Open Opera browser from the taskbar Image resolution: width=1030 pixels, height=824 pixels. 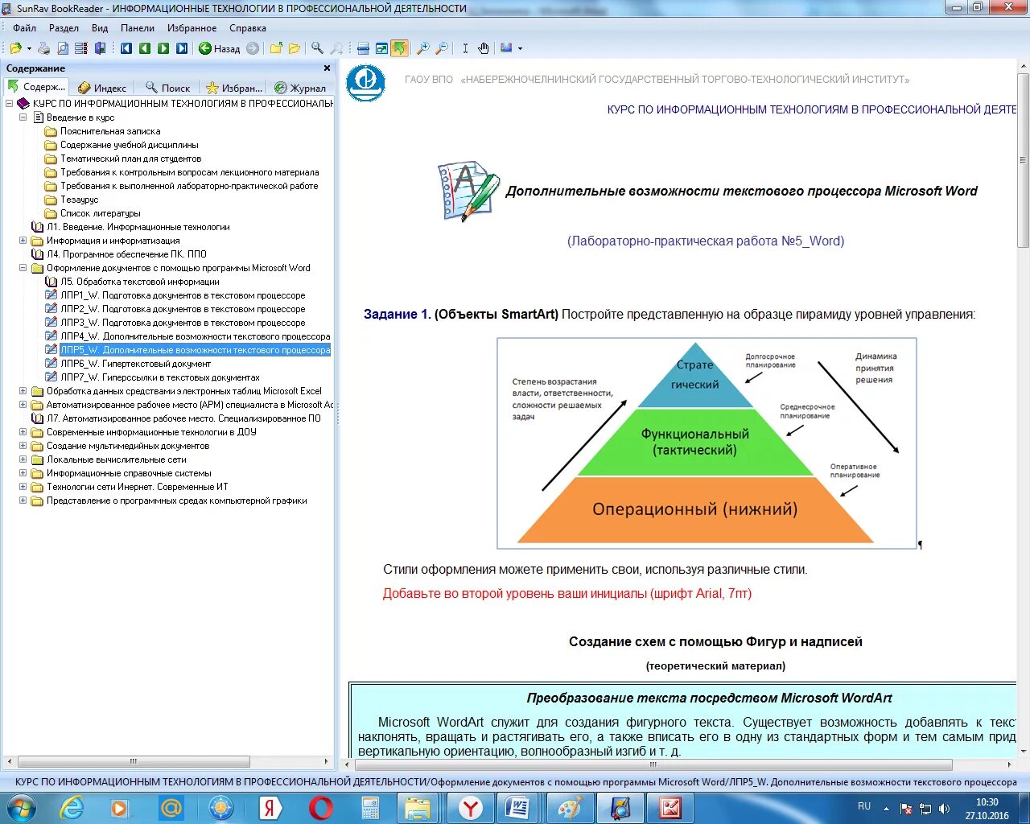point(320,808)
